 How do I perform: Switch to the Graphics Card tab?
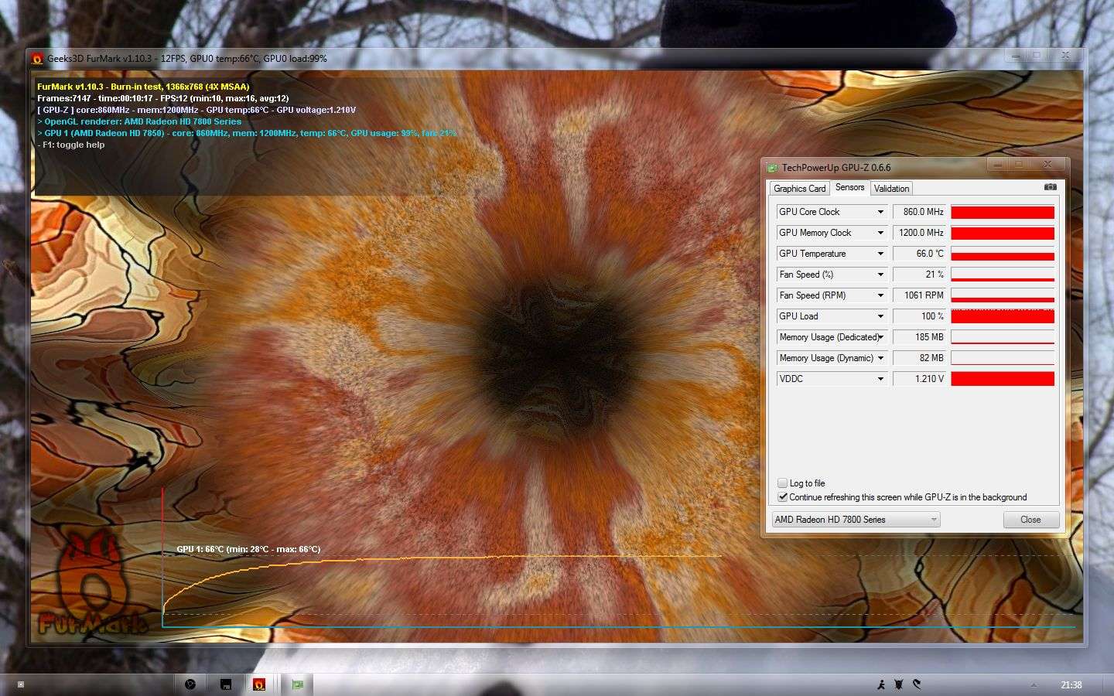coord(799,189)
